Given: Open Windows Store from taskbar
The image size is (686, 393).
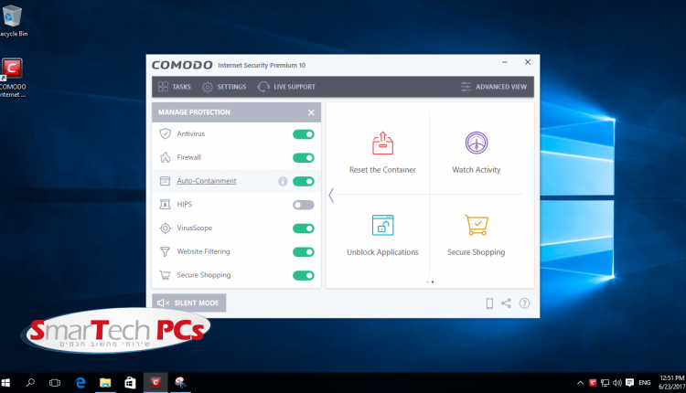Looking at the screenshot, I should tap(130, 383).
